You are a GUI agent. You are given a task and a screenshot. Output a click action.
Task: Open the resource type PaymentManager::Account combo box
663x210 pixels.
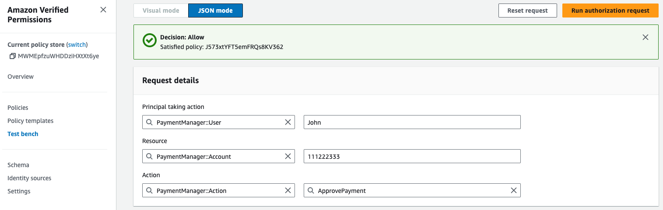click(218, 157)
